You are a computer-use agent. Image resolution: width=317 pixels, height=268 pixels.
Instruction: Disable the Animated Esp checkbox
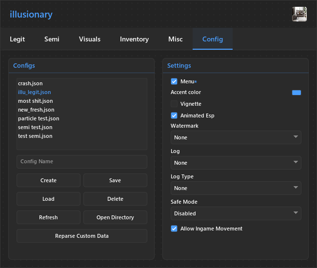point(174,115)
